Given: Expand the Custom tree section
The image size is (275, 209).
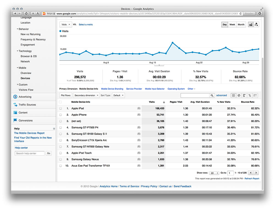Looking at the screenshot, I should click(17, 84).
